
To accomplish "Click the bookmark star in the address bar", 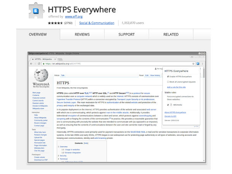I will tap(193, 64).
